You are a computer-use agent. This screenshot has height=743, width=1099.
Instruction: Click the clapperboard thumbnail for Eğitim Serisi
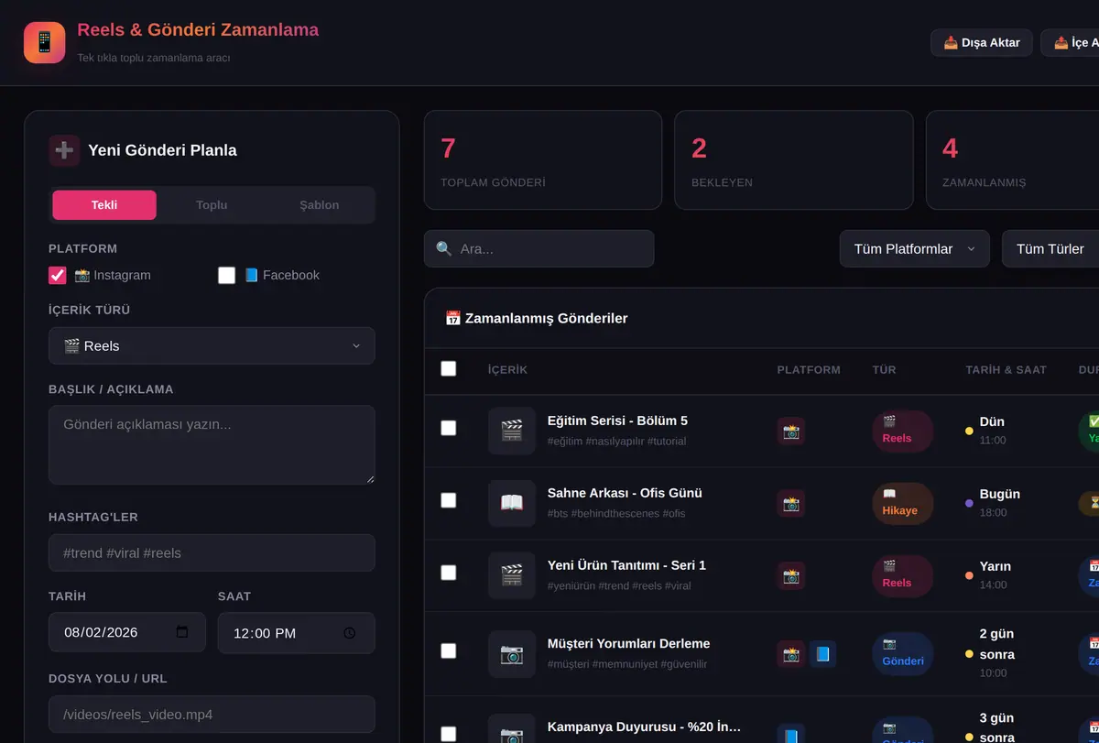click(x=512, y=431)
